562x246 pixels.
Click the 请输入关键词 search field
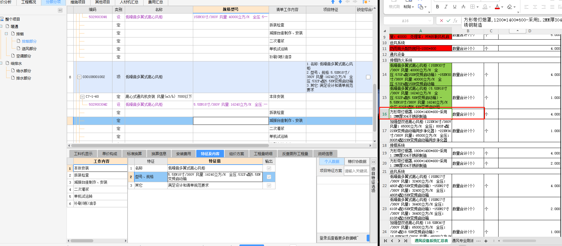(356, 171)
